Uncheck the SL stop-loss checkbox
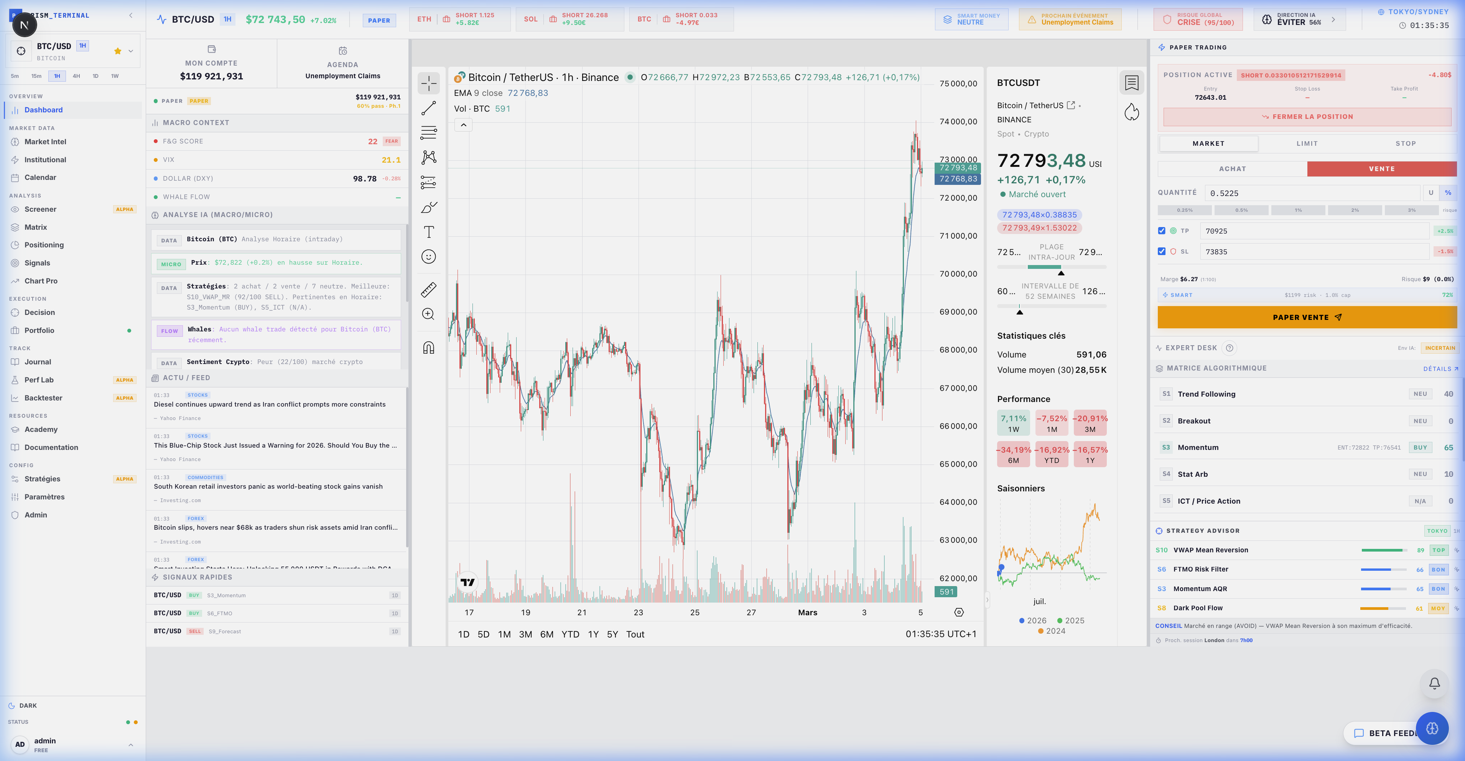The width and height of the screenshot is (1465, 761). tap(1161, 251)
